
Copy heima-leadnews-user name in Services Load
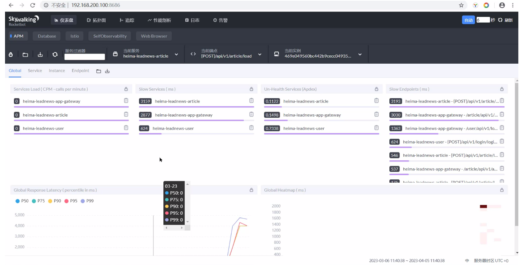(x=126, y=128)
